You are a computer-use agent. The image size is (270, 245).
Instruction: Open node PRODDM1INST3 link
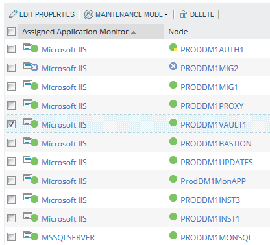[210, 200]
